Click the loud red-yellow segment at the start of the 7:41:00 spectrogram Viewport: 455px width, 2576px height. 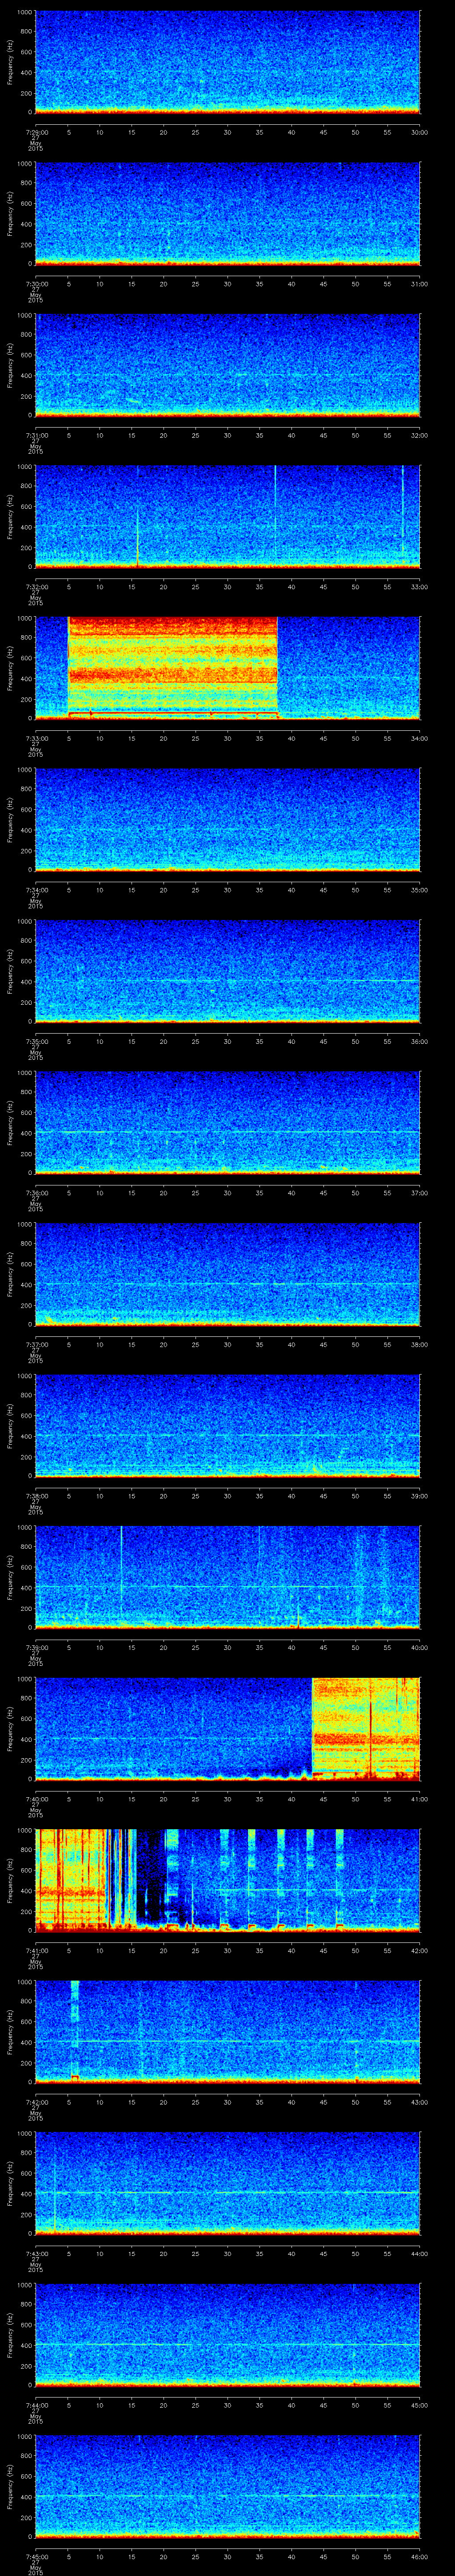click(70, 1880)
